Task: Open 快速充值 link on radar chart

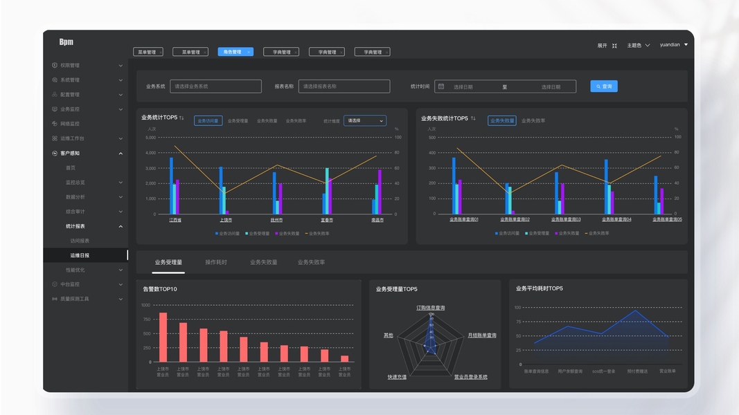Action: 397,377
